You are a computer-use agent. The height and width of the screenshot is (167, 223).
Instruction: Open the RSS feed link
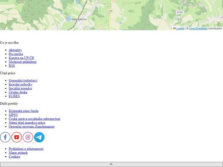pyautogui.click(x=12, y=66)
